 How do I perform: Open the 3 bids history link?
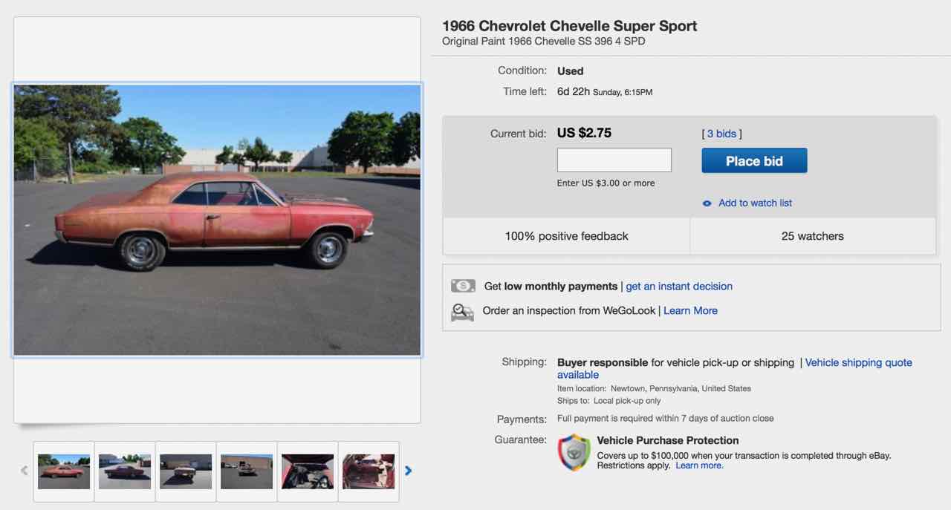click(x=721, y=134)
